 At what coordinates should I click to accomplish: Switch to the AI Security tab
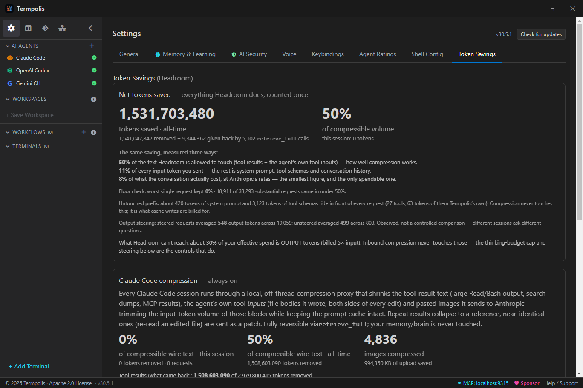pos(249,54)
